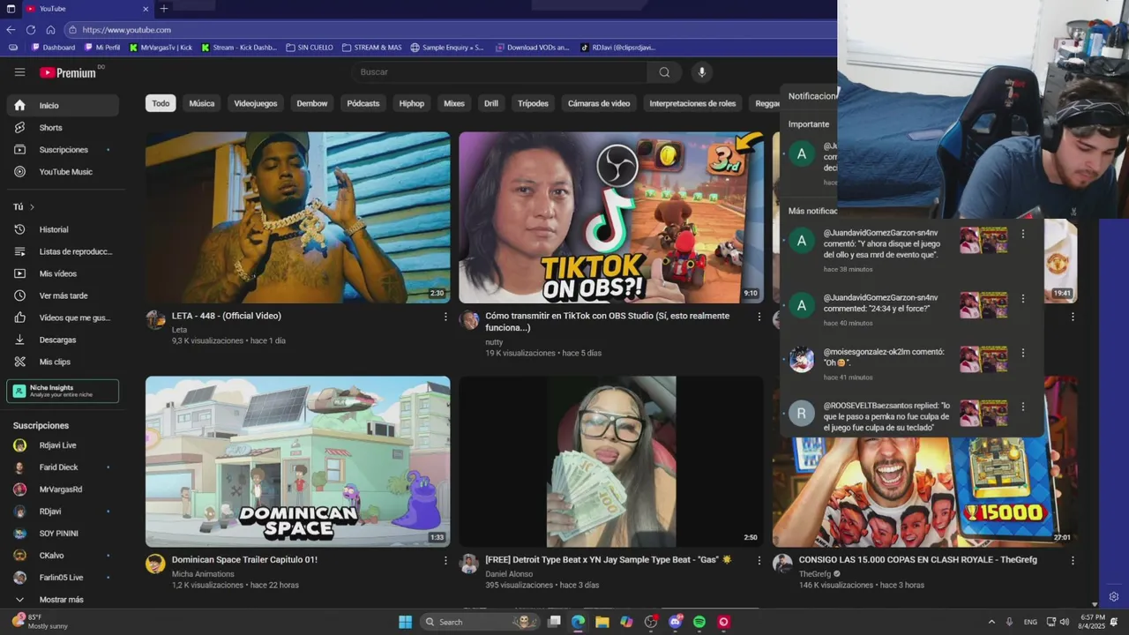This screenshot has height=635, width=1129.
Task: Open the nutty channel link
Action: 494,342
